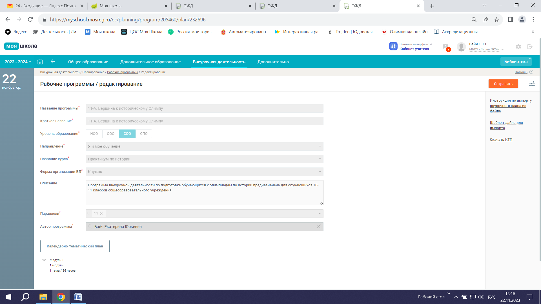Remove the parallel 11 tag
This screenshot has width=541, height=304.
101,214
